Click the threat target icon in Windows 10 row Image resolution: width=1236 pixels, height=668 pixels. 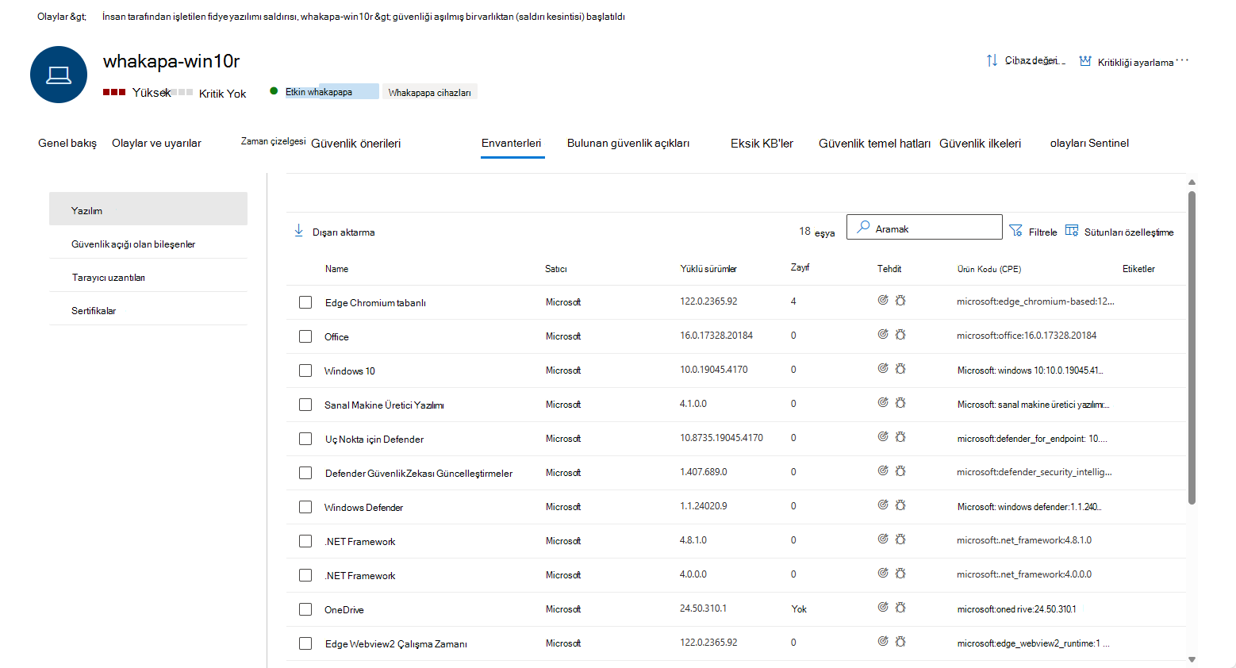[x=883, y=368]
